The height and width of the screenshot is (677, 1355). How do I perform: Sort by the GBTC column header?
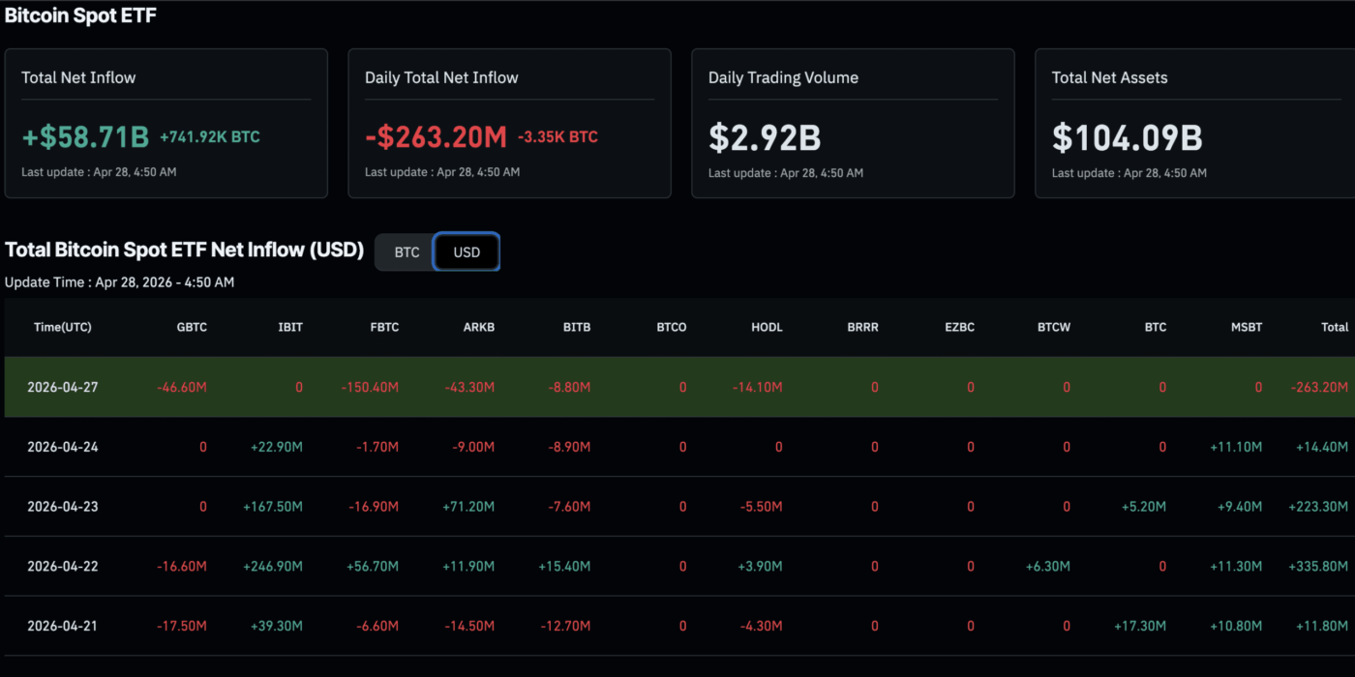(x=191, y=327)
